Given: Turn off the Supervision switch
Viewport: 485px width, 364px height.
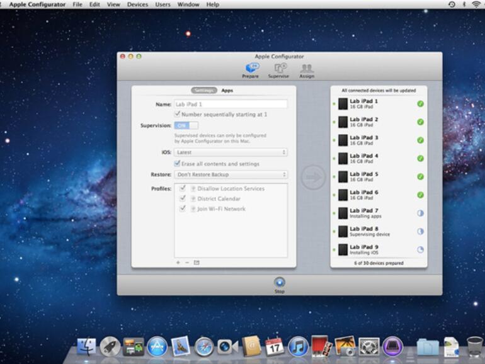Looking at the screenshot, I should pyautogui.click(x=186, y=125).
